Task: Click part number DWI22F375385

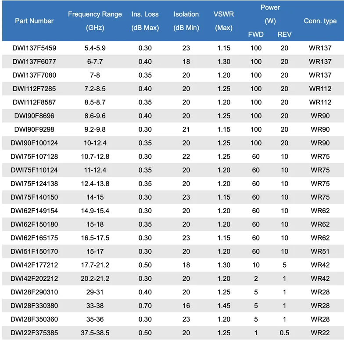Action: (x=34, y=333)
